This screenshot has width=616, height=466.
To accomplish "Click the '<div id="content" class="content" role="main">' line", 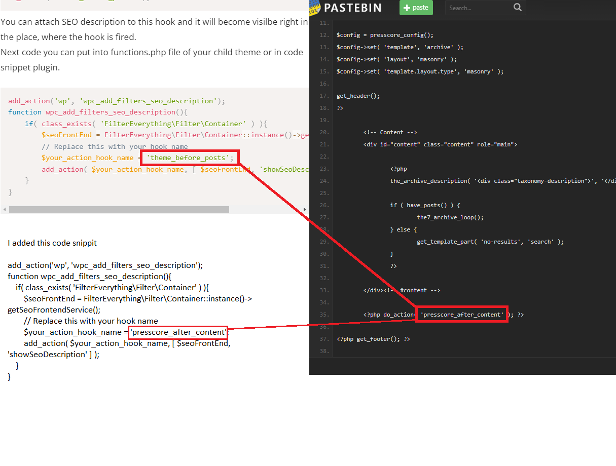I will click(440, 144).
